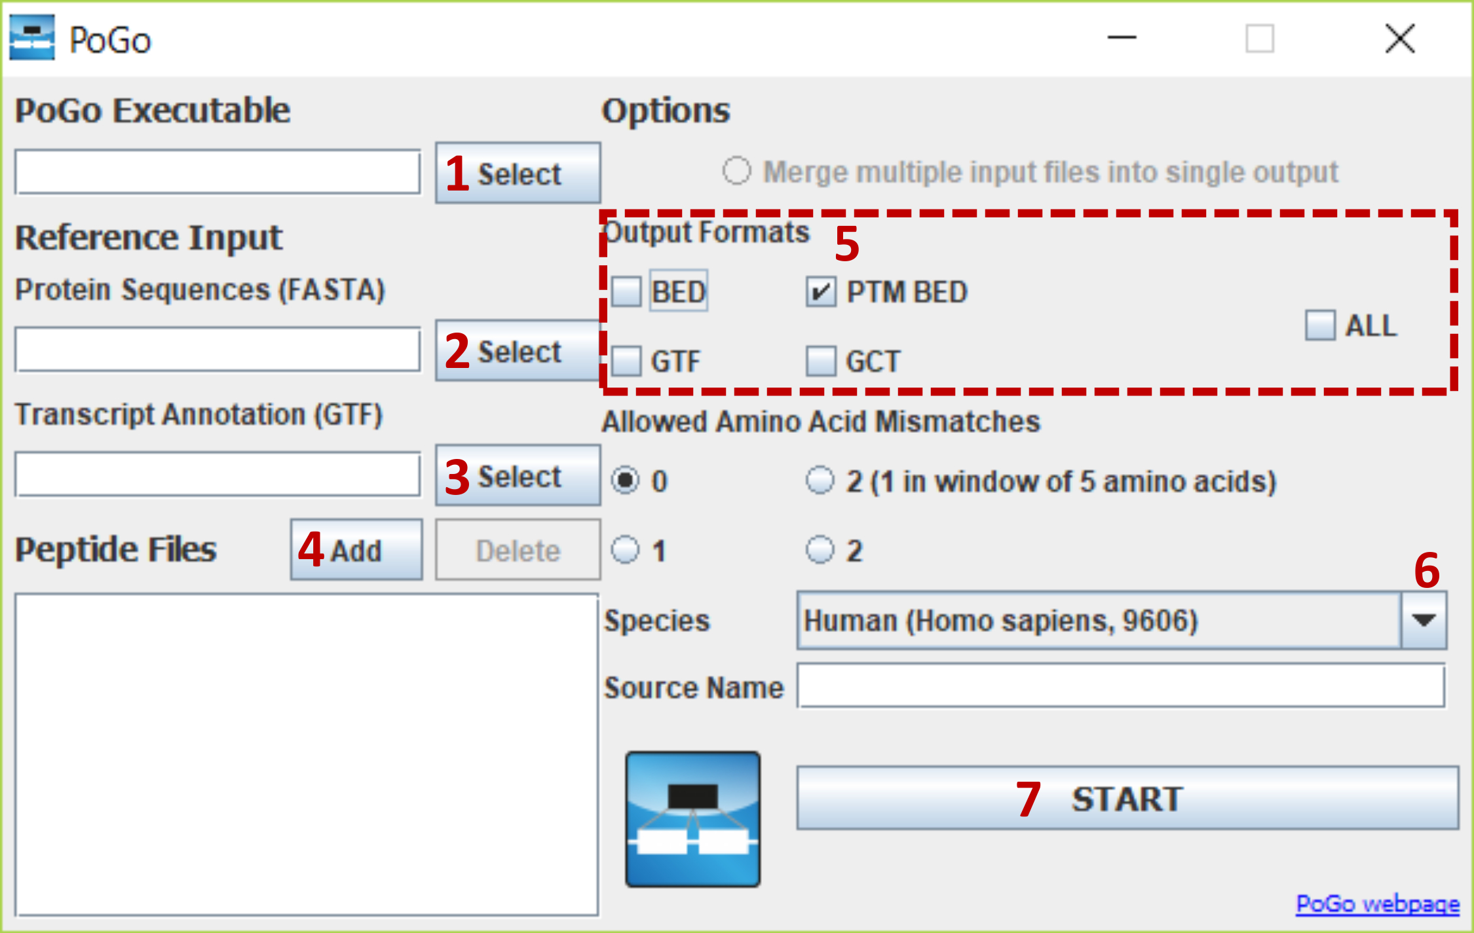
Task: Click Select for Transcript Annotation GTF
Action: click(x=518, y=476)
